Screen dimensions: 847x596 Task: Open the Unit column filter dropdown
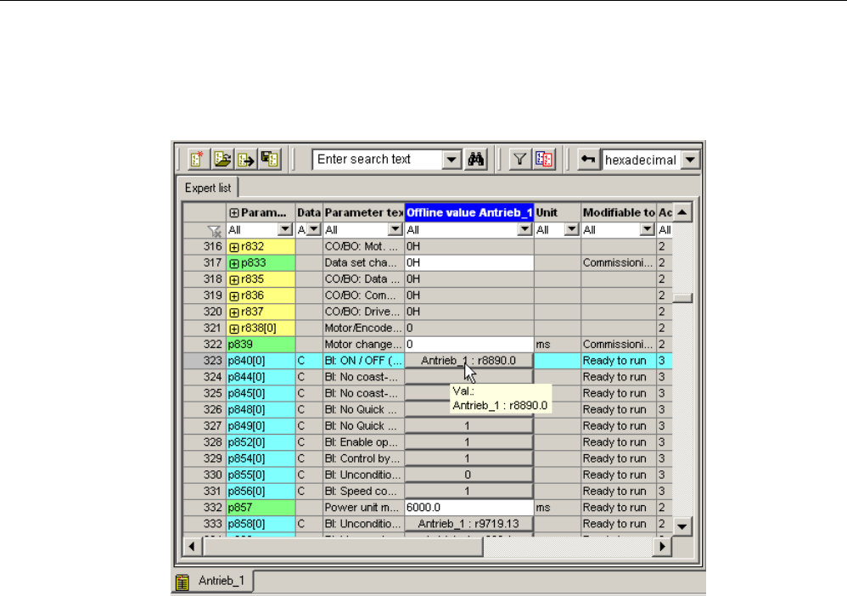click(x=571, y=229)
